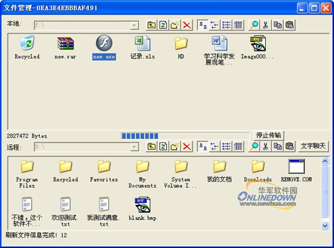Switch remote pane to list view
The image size is (334, 248).
[226, 147]
